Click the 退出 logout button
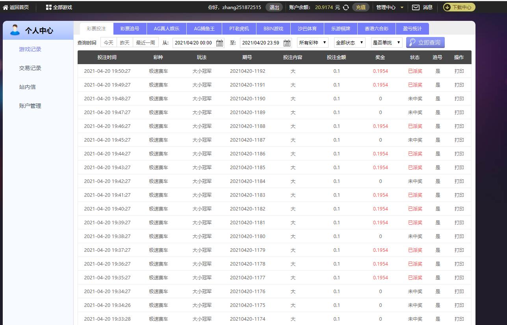507x325 pixels. click(x=274, y=7)
